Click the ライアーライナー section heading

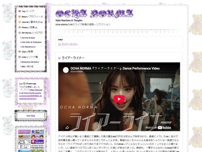[x=73, y=58]
